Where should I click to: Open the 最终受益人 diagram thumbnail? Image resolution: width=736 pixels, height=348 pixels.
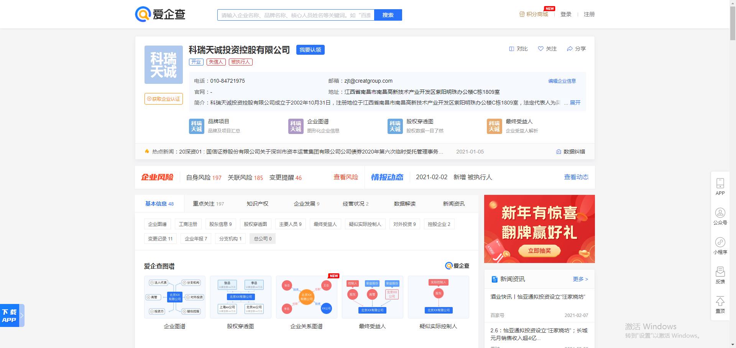point(373,297)
